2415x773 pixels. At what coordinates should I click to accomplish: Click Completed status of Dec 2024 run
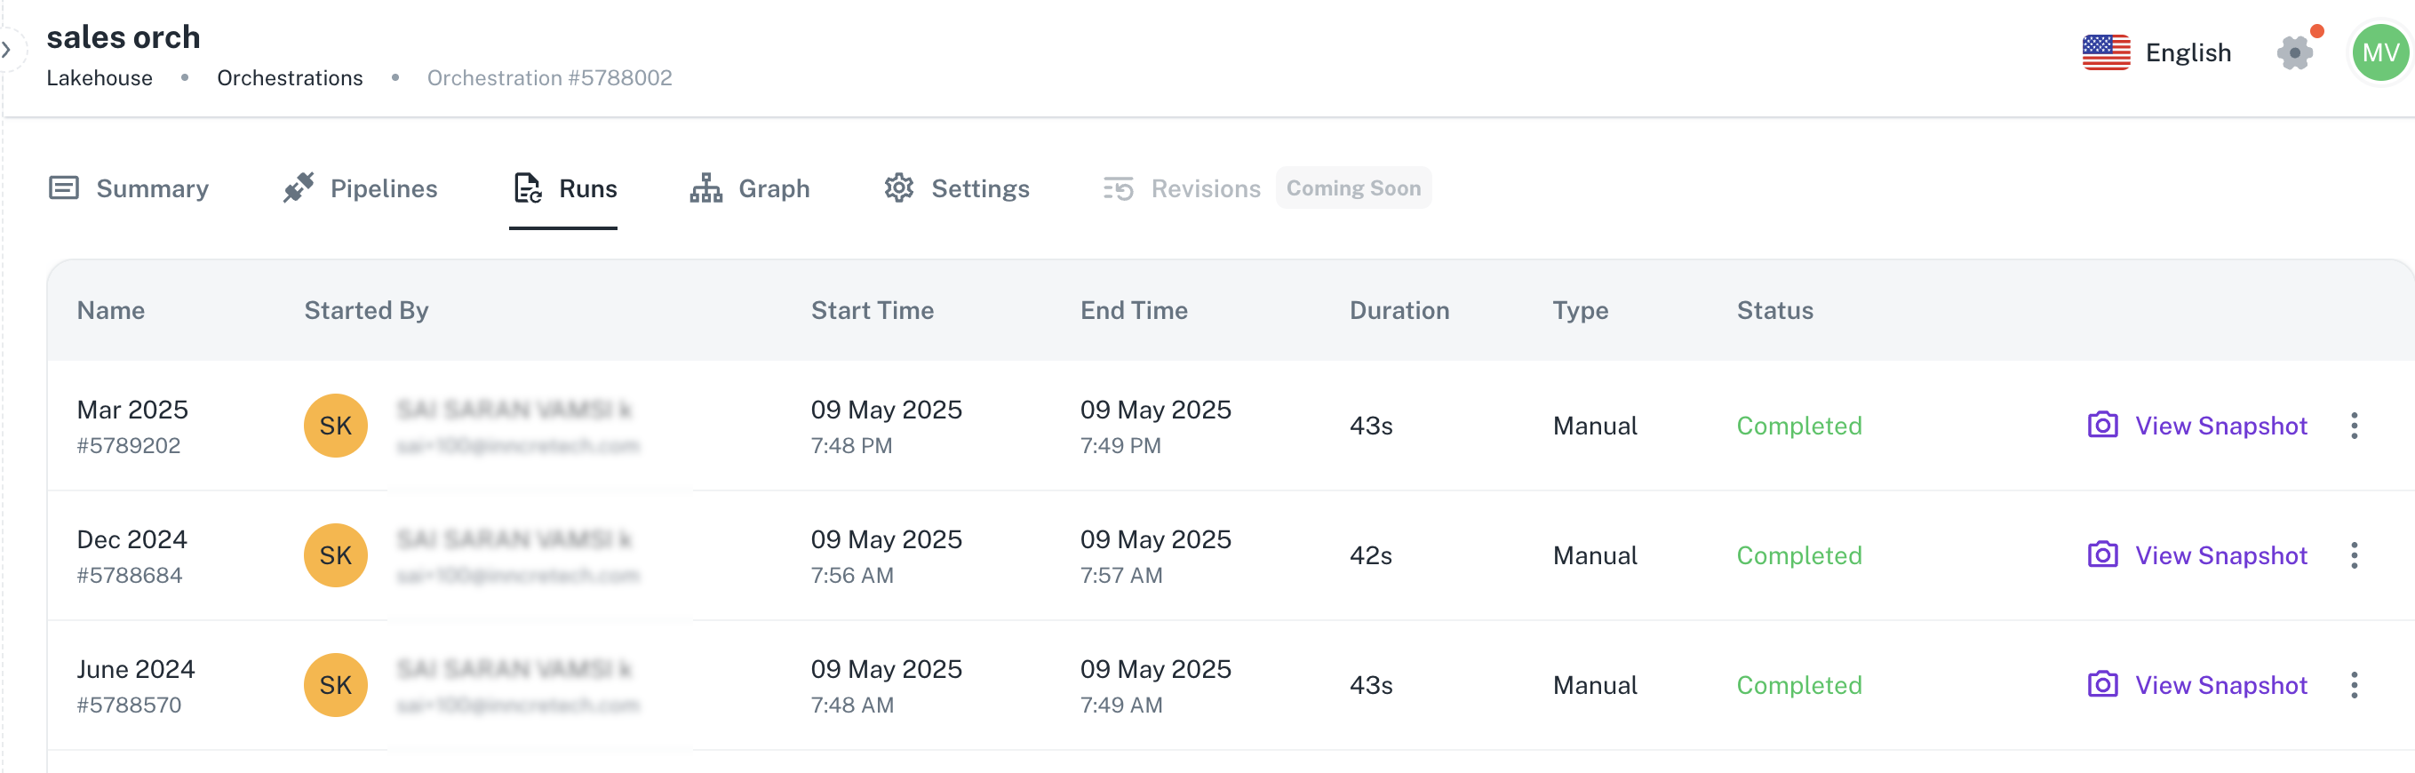point(1798,555)
